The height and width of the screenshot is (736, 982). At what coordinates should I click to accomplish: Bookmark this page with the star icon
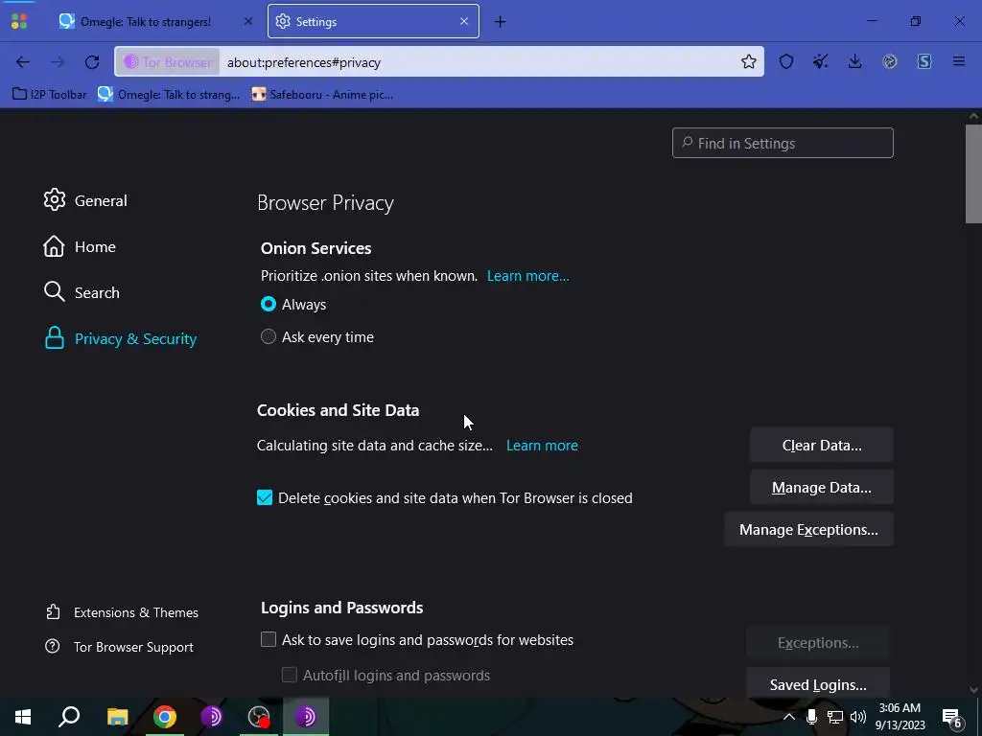748,61
